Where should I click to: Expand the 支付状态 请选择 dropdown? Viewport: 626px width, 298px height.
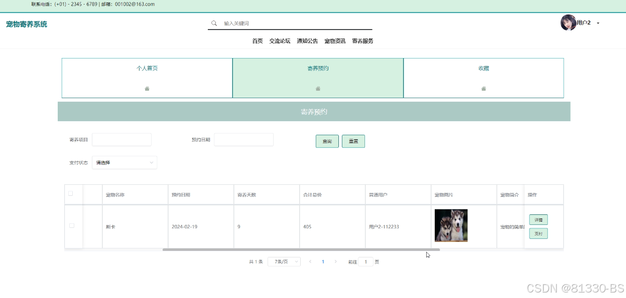[124, 162]
